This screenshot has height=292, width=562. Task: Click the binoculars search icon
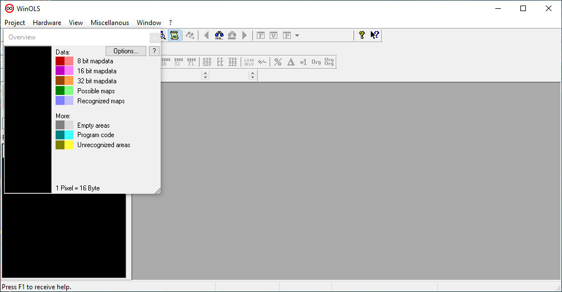click(x=219, y=36)
